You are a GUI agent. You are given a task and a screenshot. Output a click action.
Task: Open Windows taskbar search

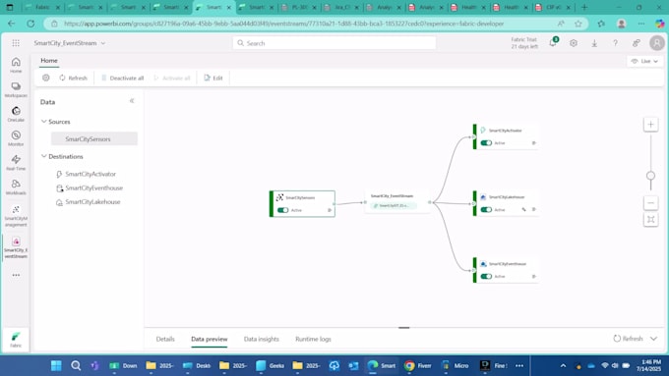76,365
